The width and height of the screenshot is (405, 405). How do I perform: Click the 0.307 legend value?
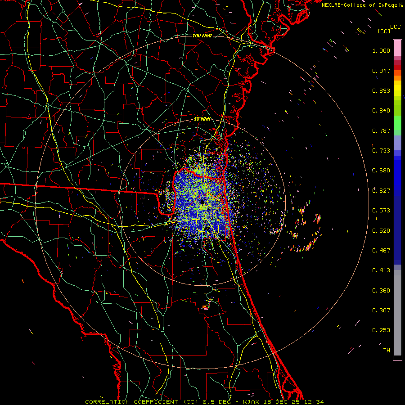click(x=381, y=310)
